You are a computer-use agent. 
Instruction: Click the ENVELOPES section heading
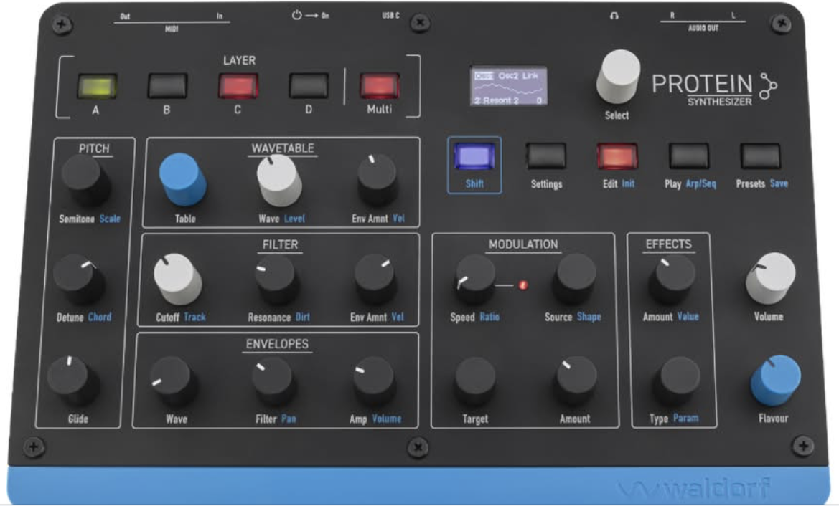(277, 344)
